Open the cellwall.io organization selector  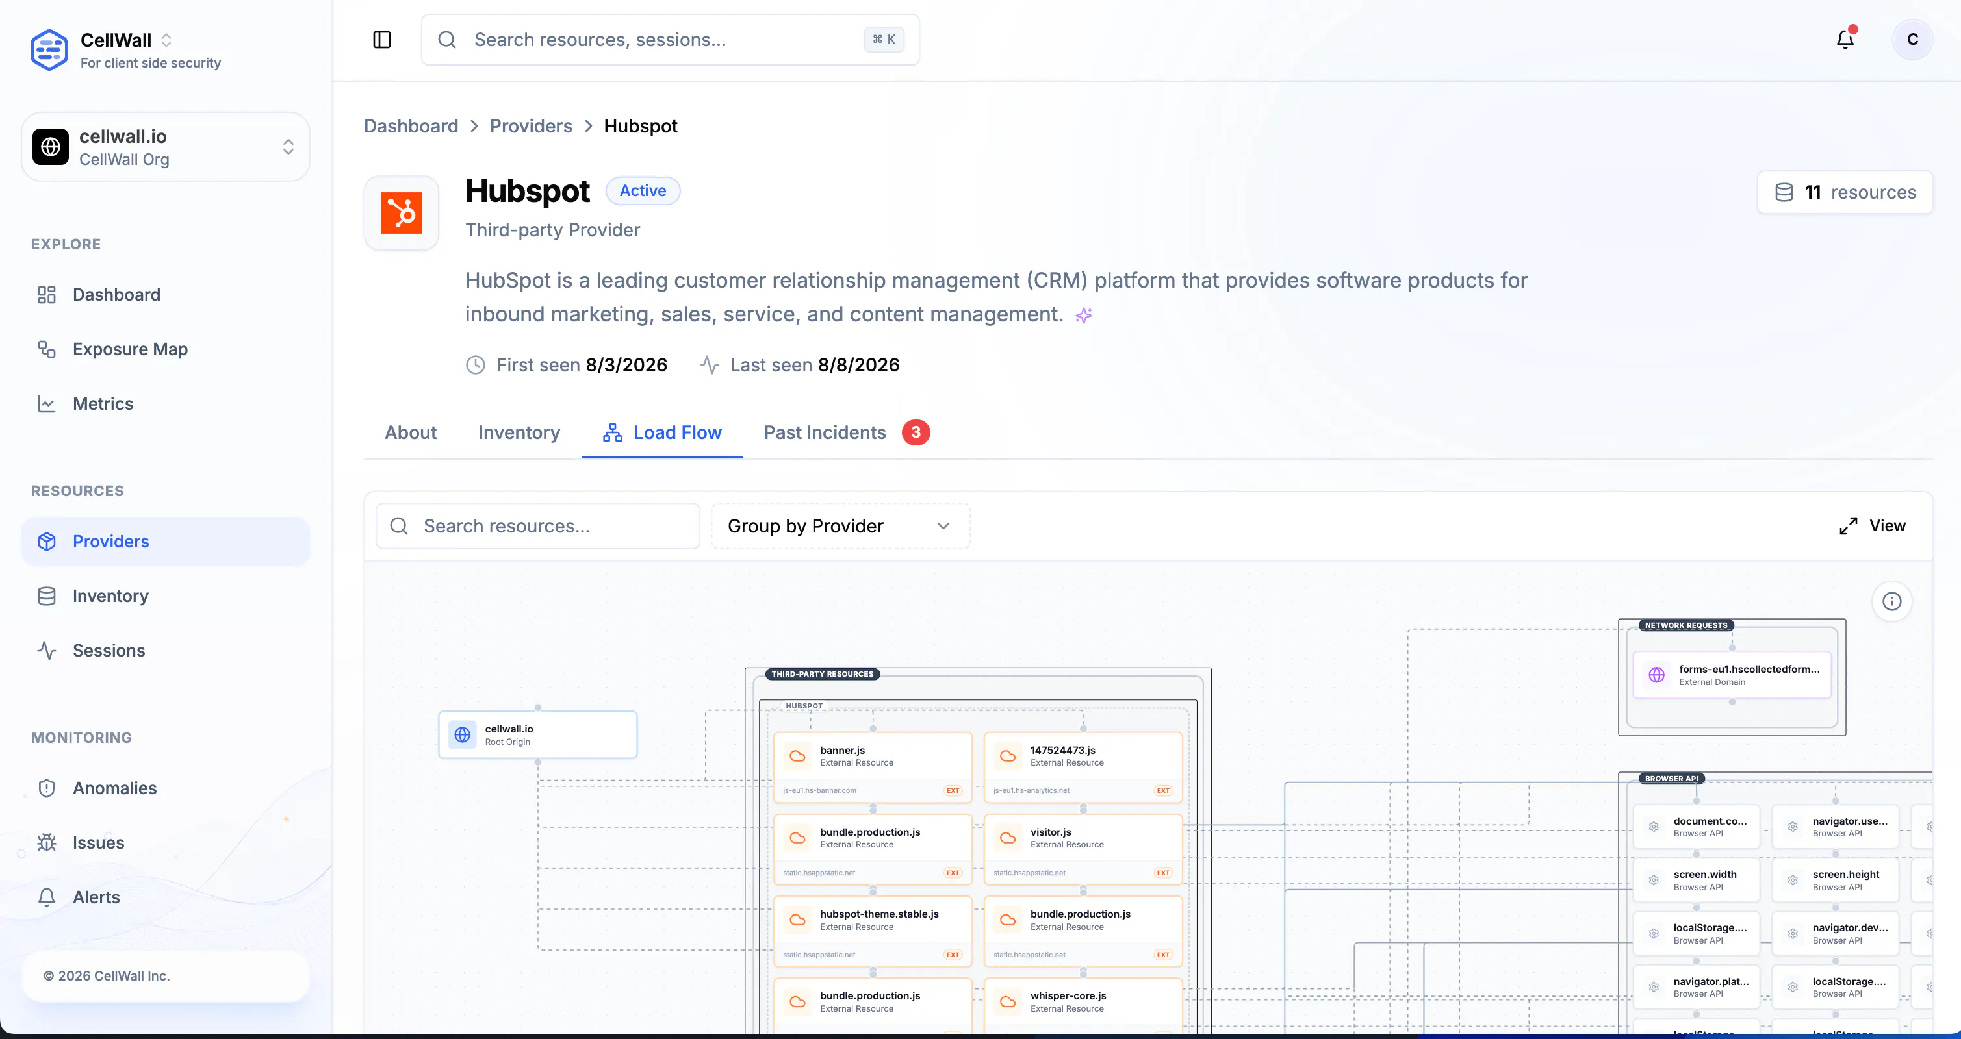[166, 147]
